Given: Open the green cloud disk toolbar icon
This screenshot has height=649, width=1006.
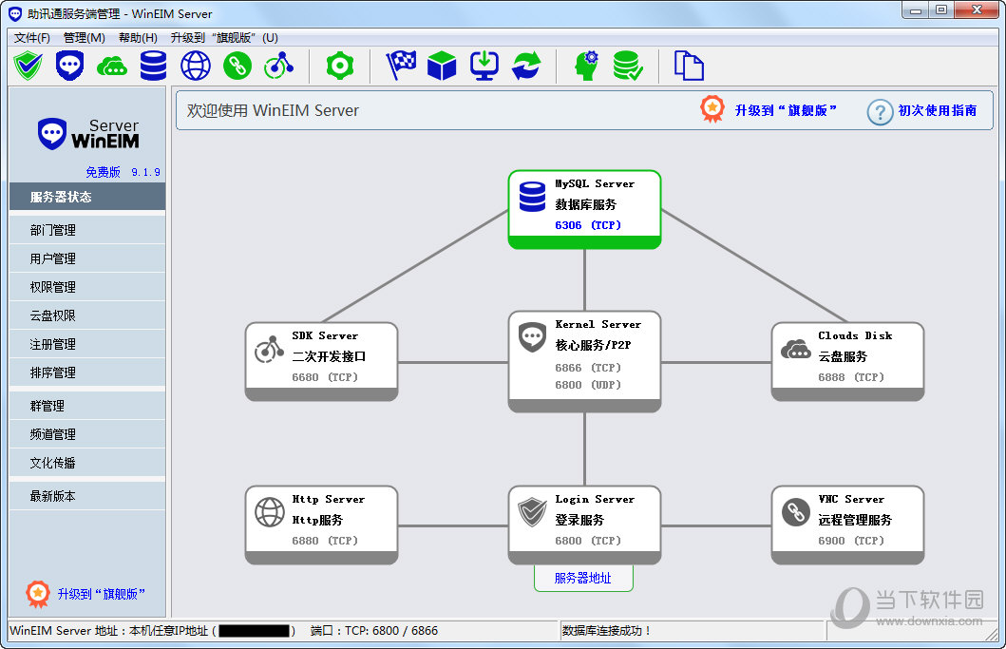Looking at the screenshot, I should pyautogui.click(x=112, y=66).
